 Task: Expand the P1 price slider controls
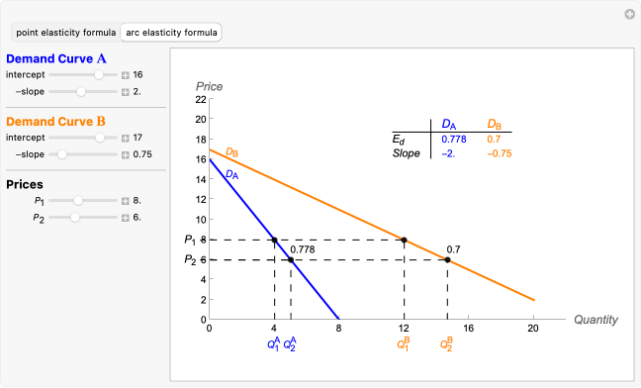125,201
